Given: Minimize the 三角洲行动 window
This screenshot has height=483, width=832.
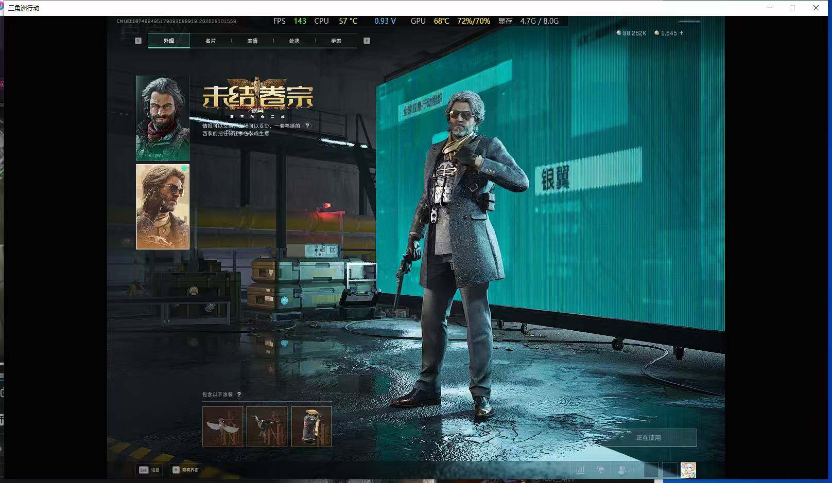Looking at the screenshot, I should [769, 8].
